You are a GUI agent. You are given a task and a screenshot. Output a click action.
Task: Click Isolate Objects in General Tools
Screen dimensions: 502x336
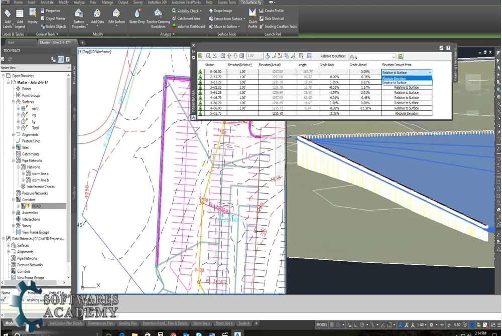pos(54,26)
